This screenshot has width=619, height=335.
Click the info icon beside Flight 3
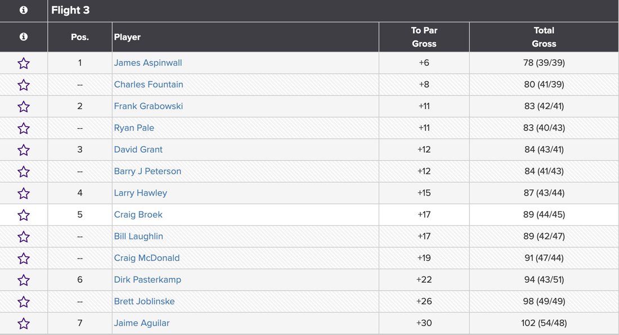(24, 10)
